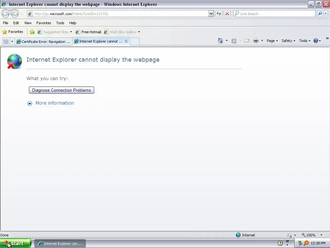Image resolution: width=330 pixels, height=248 pixels.
Task: Click the Windows Start button
Action: point(15,243)
